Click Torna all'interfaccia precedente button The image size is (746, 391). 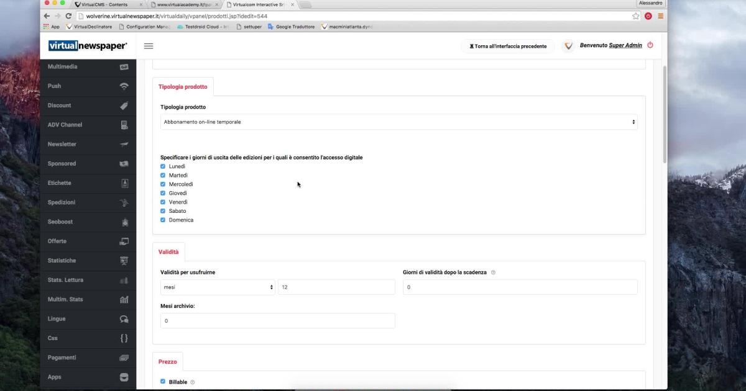(x=508, y=46)
